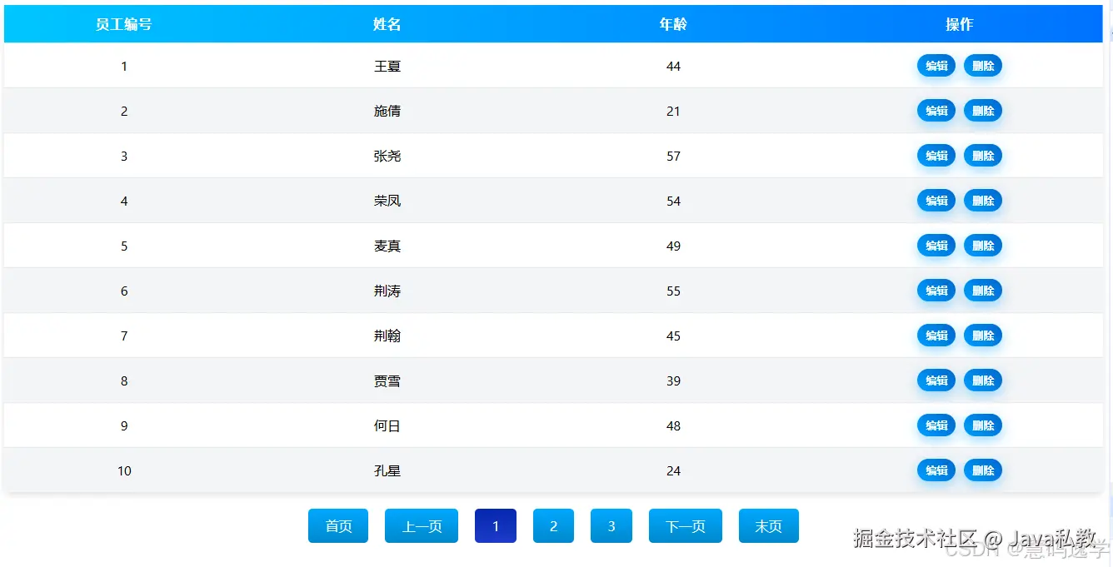Click the name cell 施倩

(387, 111)
